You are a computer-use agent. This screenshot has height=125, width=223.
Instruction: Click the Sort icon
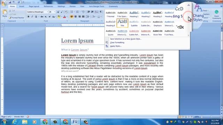tap(96, 12)
